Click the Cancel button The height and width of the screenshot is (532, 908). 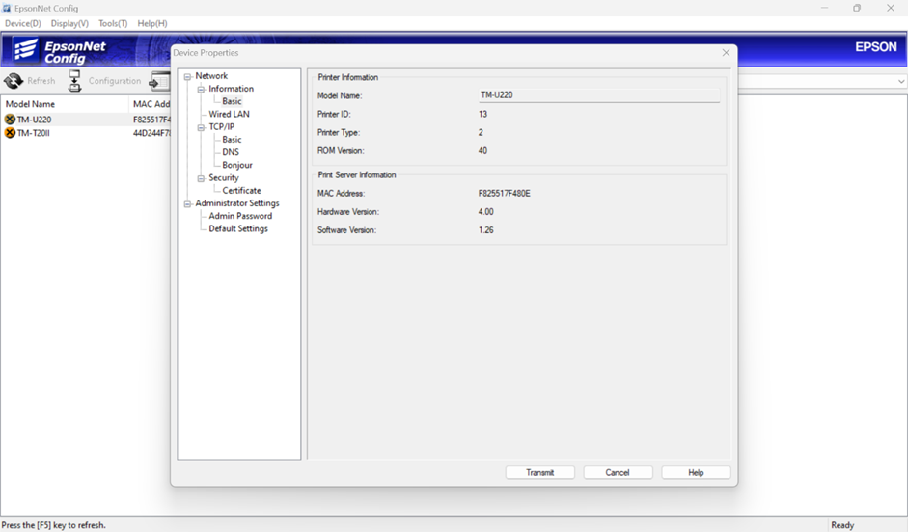(618, 472)
